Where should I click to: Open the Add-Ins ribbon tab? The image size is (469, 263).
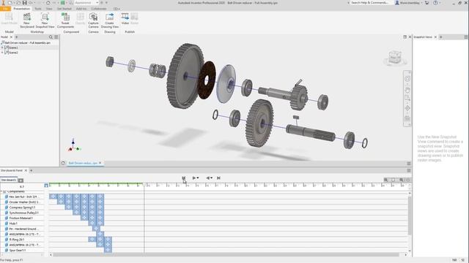click(81, 9)
